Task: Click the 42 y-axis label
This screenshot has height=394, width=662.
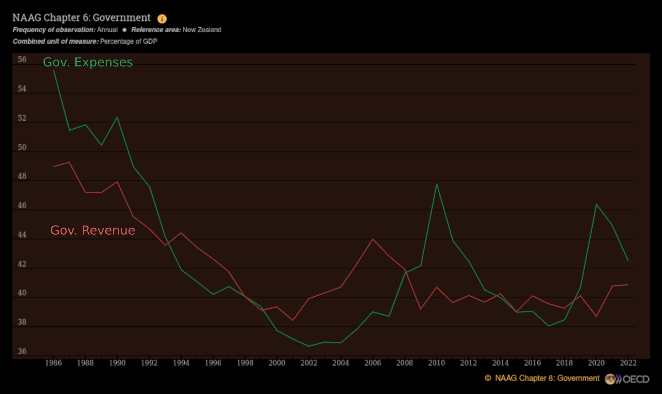Action: [x=22, y=264]
